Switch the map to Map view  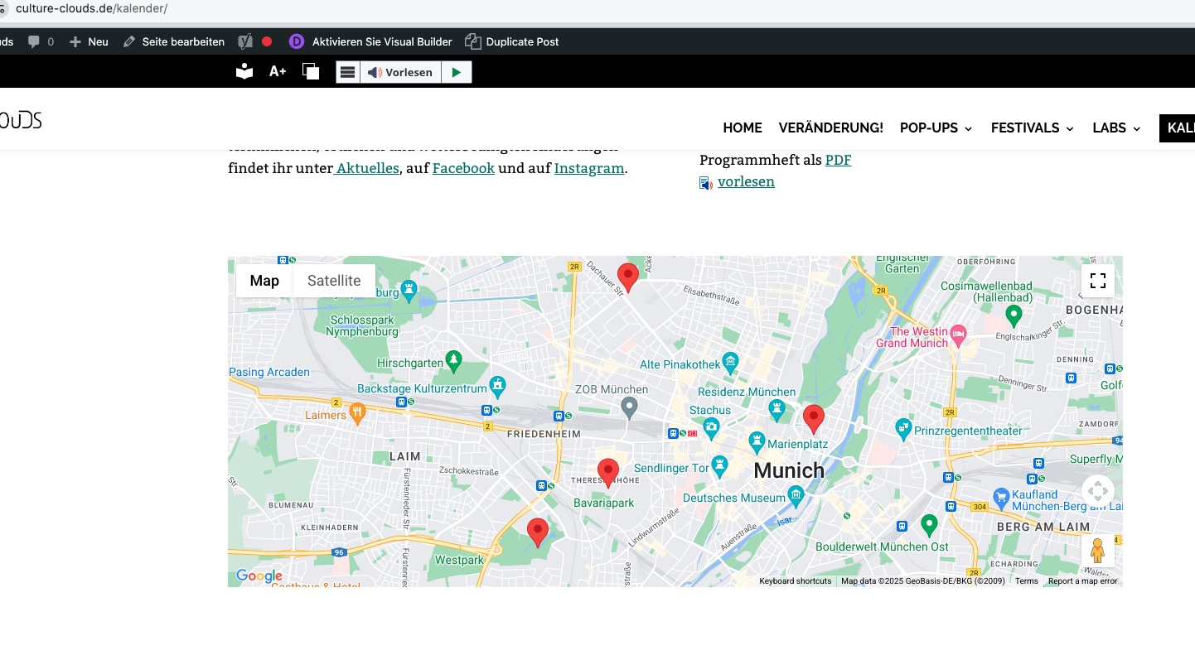click(x=264, y=281)
